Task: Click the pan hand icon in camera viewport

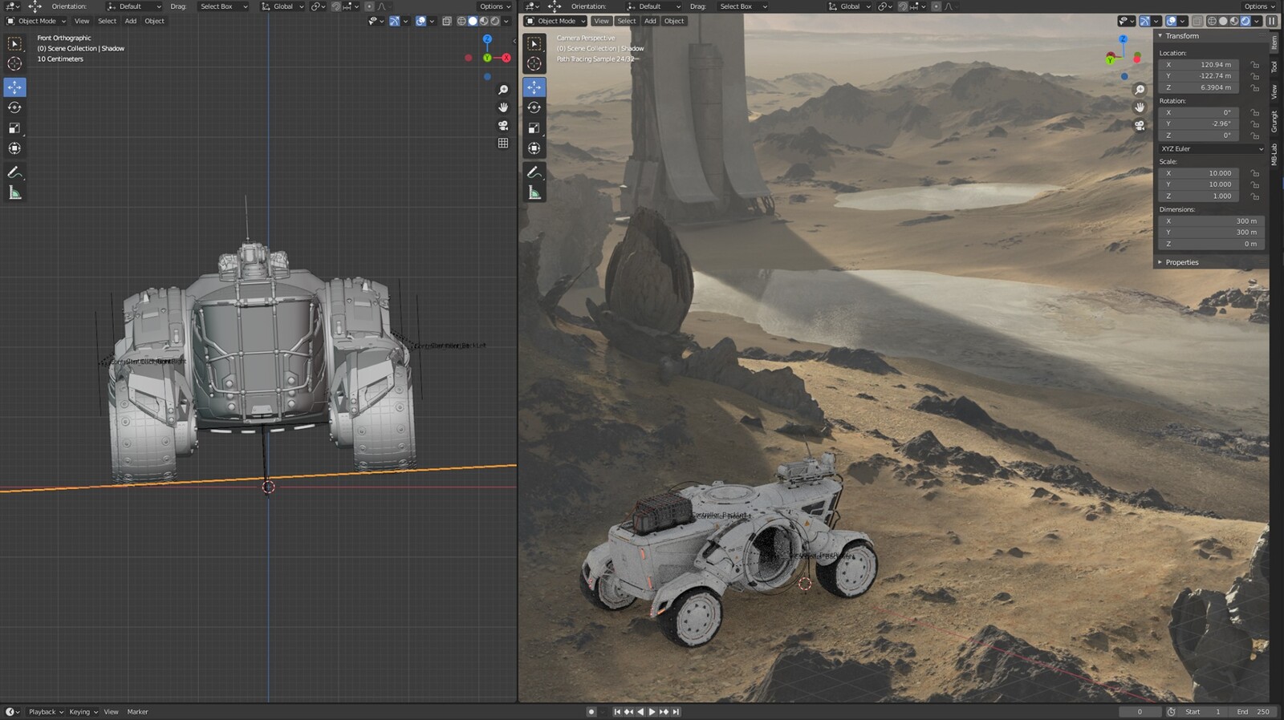Action: [x=1140, y=107]
